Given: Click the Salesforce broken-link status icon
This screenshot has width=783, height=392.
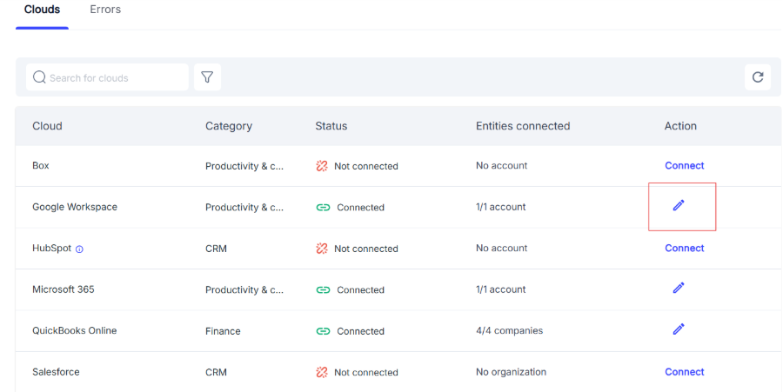Looking at the screenshot, I should click(322, 372).
